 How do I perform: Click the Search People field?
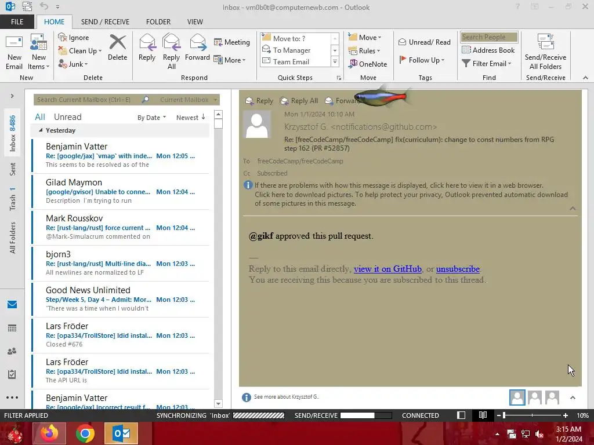pyautogui.click(x=489, y=37)
